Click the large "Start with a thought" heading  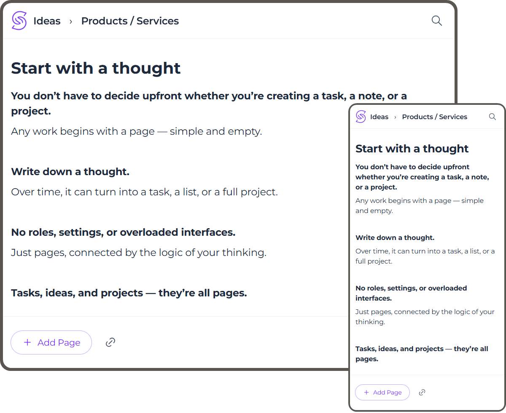96,68
